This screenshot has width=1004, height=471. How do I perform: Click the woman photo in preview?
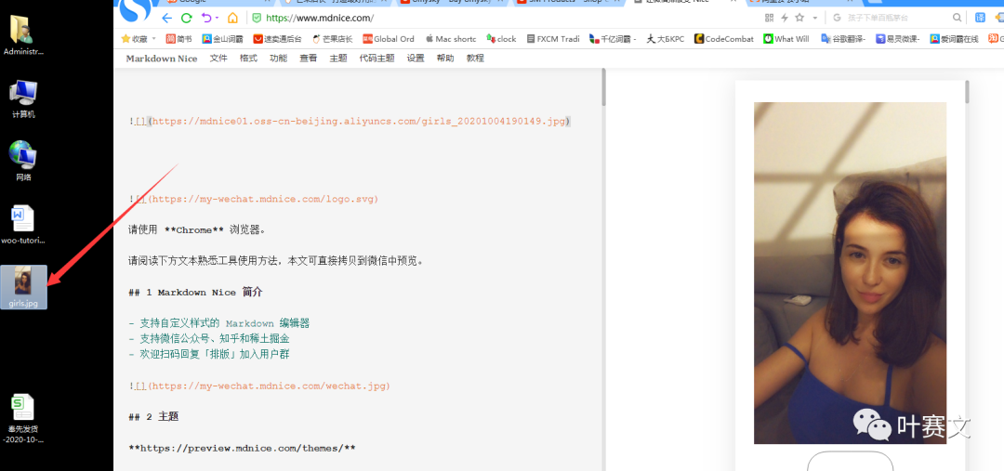click(850, 273)
